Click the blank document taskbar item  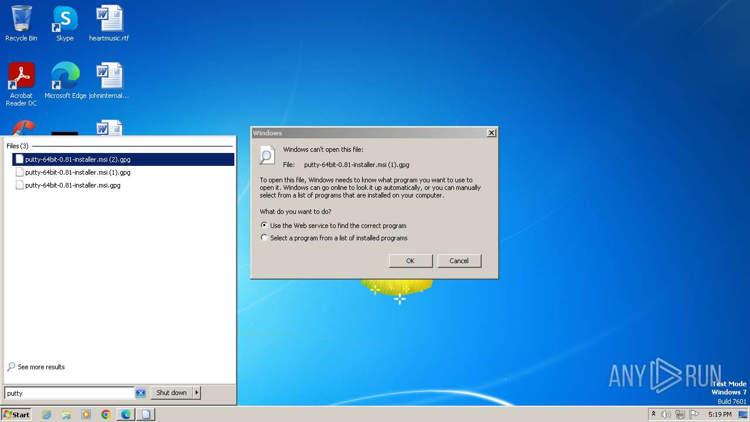(x=146, y=414)
